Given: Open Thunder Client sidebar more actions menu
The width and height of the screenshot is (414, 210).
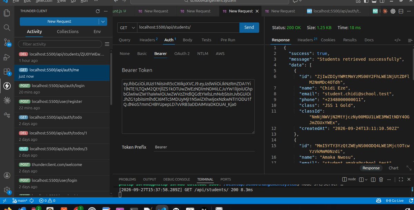Looking at the screenshot, I should [106, 11].
